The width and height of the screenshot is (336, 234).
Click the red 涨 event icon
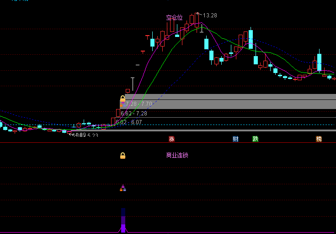171,139
